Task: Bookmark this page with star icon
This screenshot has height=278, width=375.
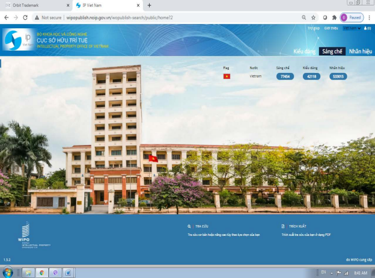Action: click(x=313, y=17)
